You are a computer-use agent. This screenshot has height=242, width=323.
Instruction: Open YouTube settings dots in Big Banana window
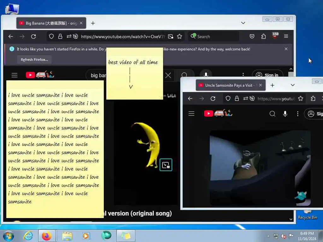tap(243, 74)
